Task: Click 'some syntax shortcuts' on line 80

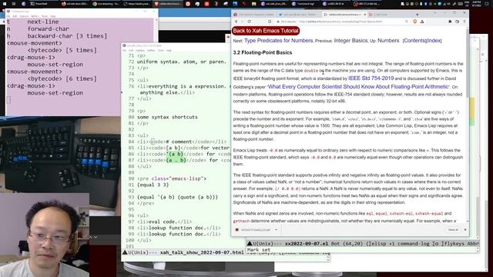Action: 167,117
